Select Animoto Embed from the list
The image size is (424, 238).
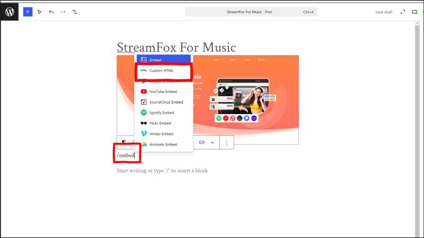164,144
